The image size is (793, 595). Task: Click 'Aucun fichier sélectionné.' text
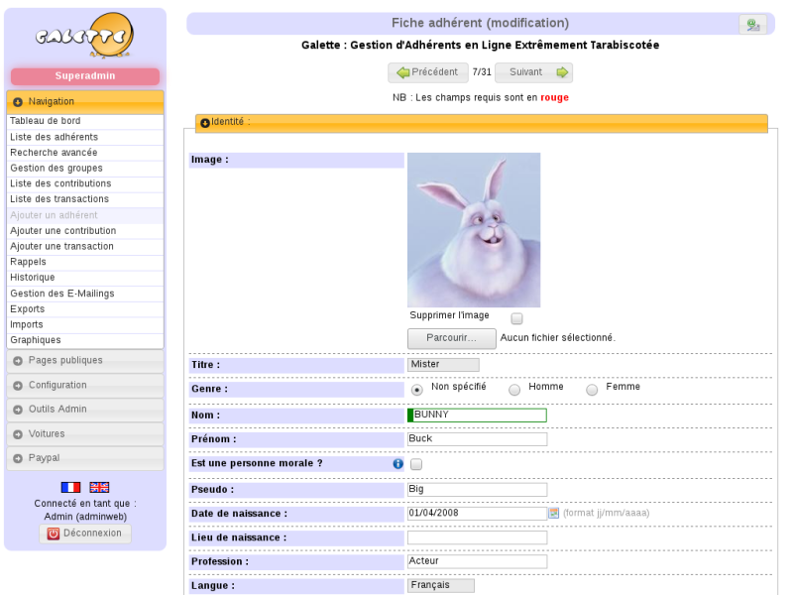click(558, 338)
